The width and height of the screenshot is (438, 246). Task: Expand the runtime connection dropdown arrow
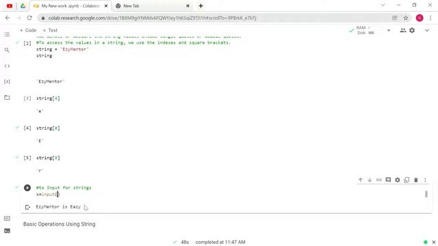click(388, 30)
